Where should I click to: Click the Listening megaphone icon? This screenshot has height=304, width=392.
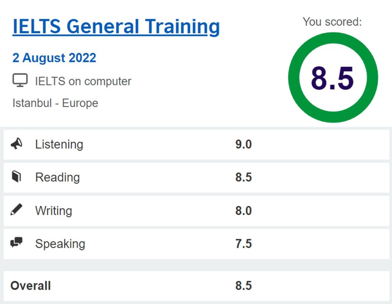coord(16,144)
